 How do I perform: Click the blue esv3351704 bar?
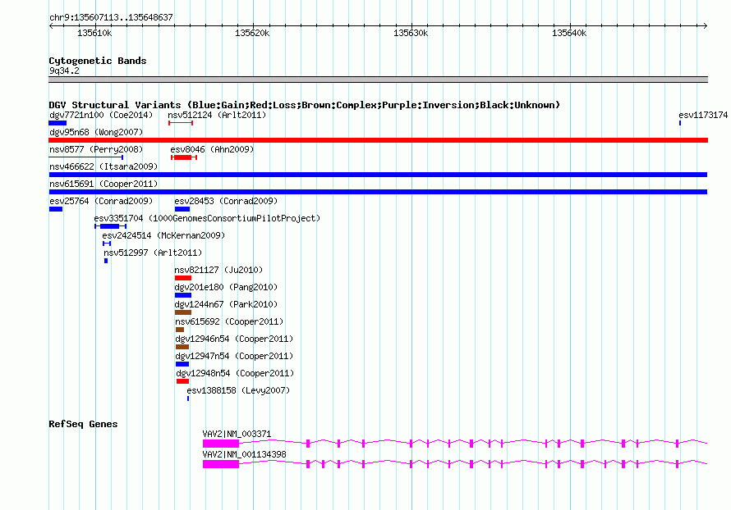(111, 226)
